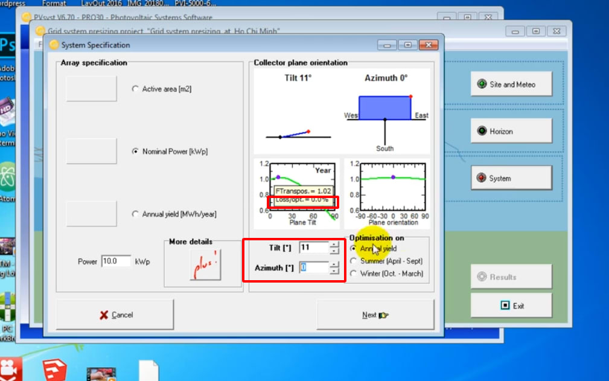Image resolution: width=609 pixels, height=381 pixels.
Task: Click the System Specification title icon
Action: [x=54, y=45]
